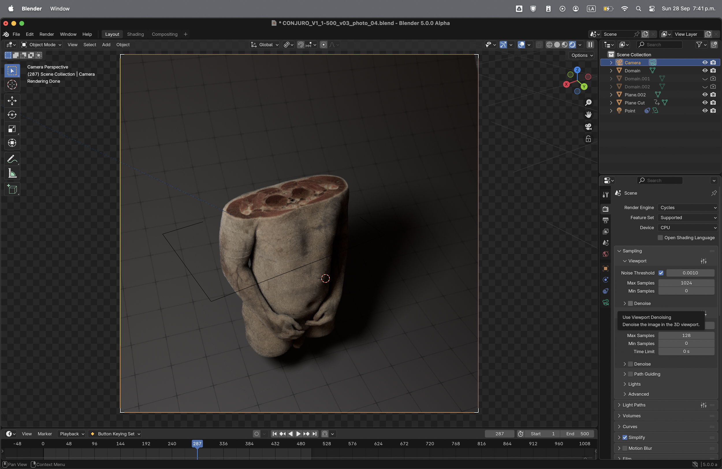Select the Measure tool
Viewport: 722px width, 469px height.
point(12,173)
